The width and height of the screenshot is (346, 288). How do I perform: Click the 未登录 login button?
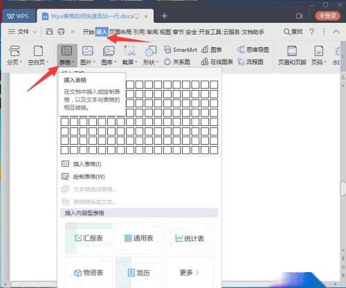[327, 16]
